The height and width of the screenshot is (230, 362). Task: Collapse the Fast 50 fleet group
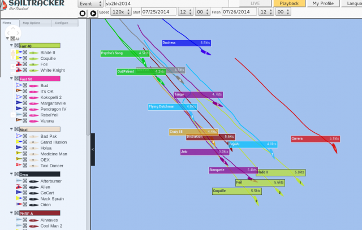pyautogui.click(x=11, y=79)
